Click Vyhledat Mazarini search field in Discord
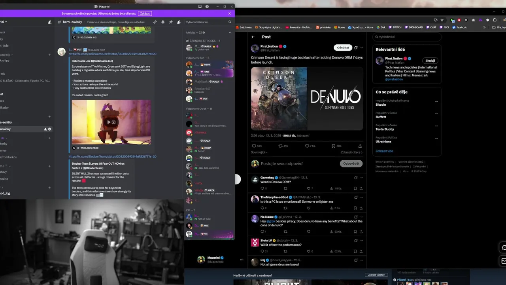This screenshot has width=506, height=285. pos(208,22)
